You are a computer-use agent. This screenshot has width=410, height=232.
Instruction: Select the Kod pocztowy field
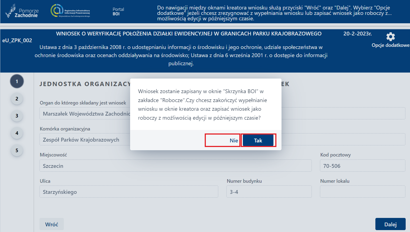pyautogui.click(x=362, y=165)
